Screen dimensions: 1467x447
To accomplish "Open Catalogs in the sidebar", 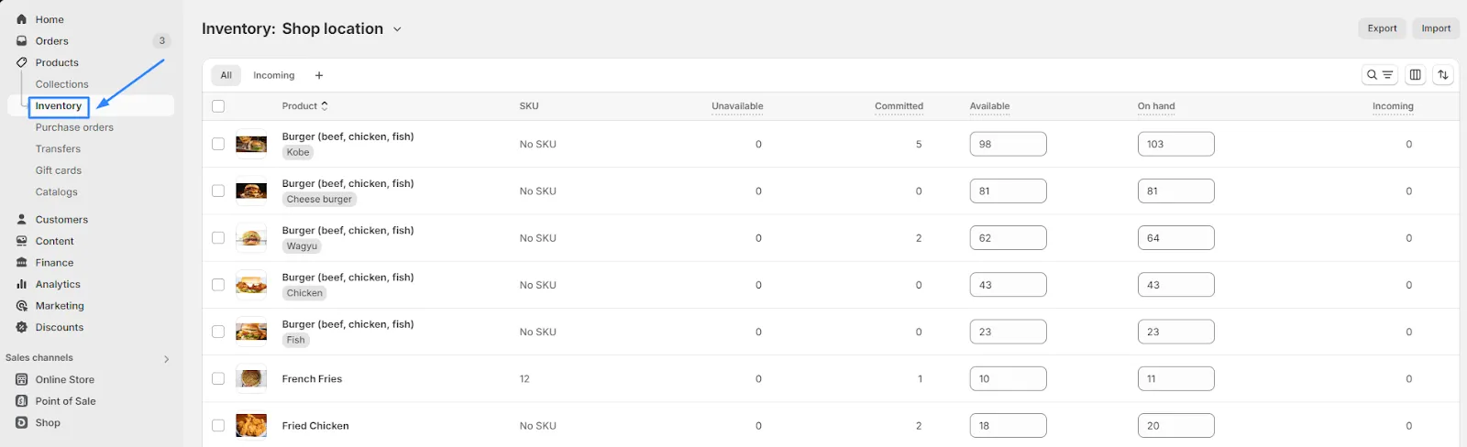I will [x=57, y=191].
